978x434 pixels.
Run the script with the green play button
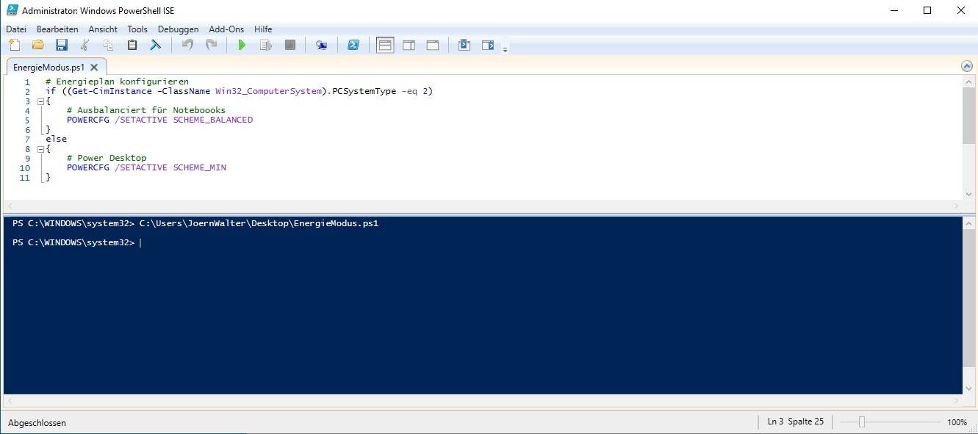[x=242, y=46]
